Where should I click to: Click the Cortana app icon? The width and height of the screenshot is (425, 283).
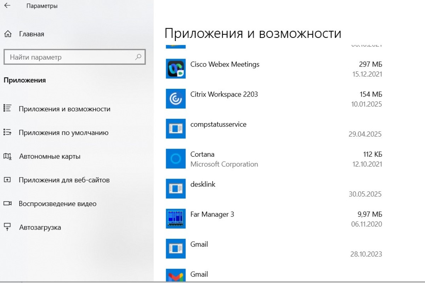176,159
